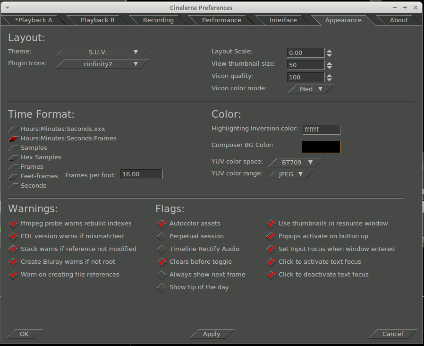Open the Theme dropdown showing S.U.V.
Screen dimensions: 424x346
[103, 52]
